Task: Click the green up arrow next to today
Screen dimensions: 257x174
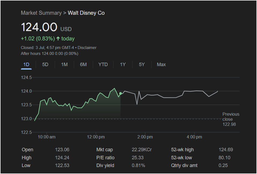Action: coord(58,39)
